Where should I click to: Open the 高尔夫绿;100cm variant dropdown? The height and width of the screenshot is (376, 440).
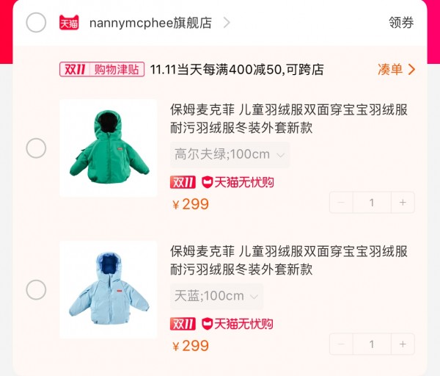pos(230,154)
